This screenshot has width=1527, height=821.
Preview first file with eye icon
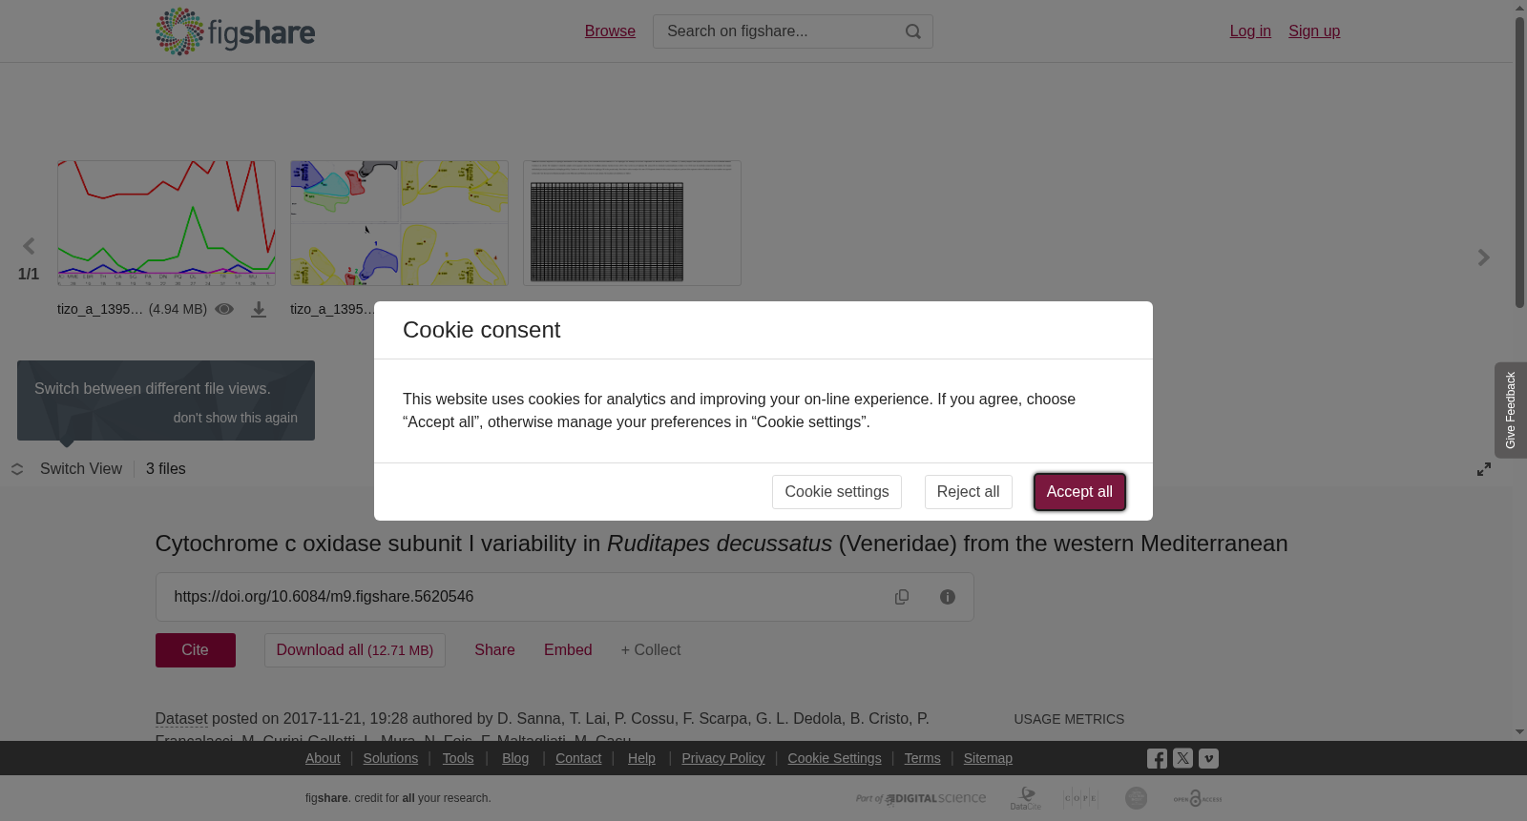pos(224,309)
